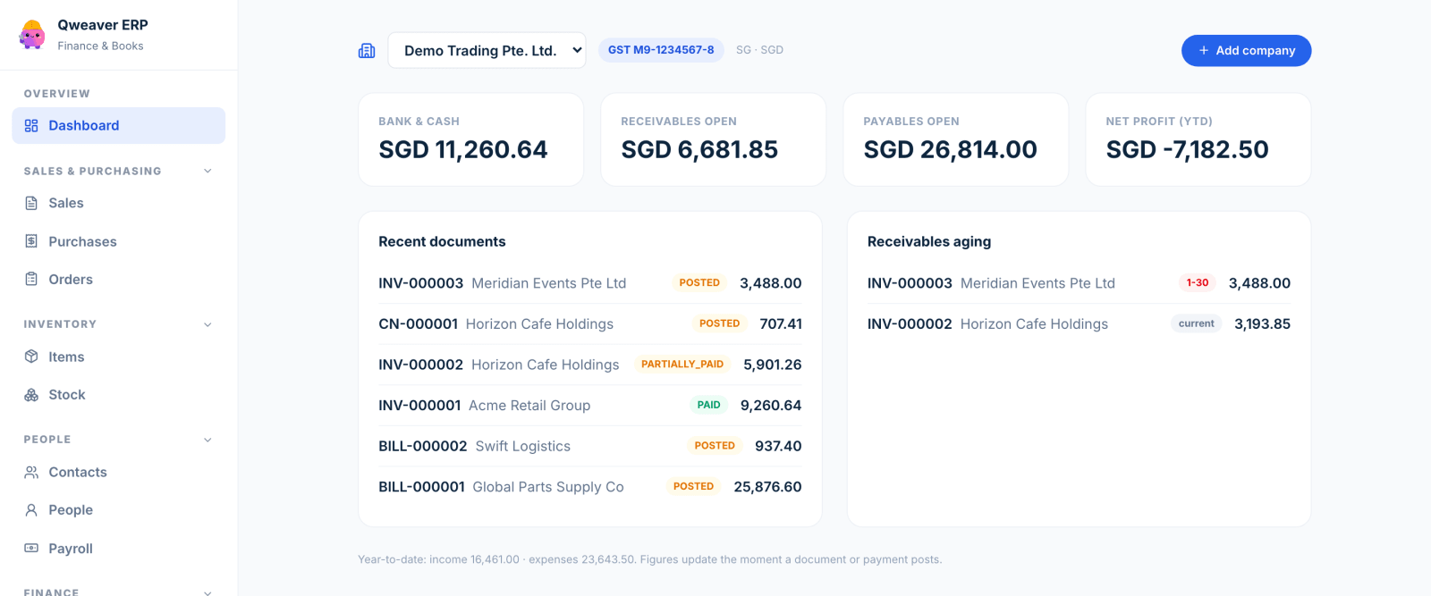The height and width of the screenshot is (596, 1431).
Task: Open BILL-000001 Global Parts Supply Co
Action: pos(589,487)
